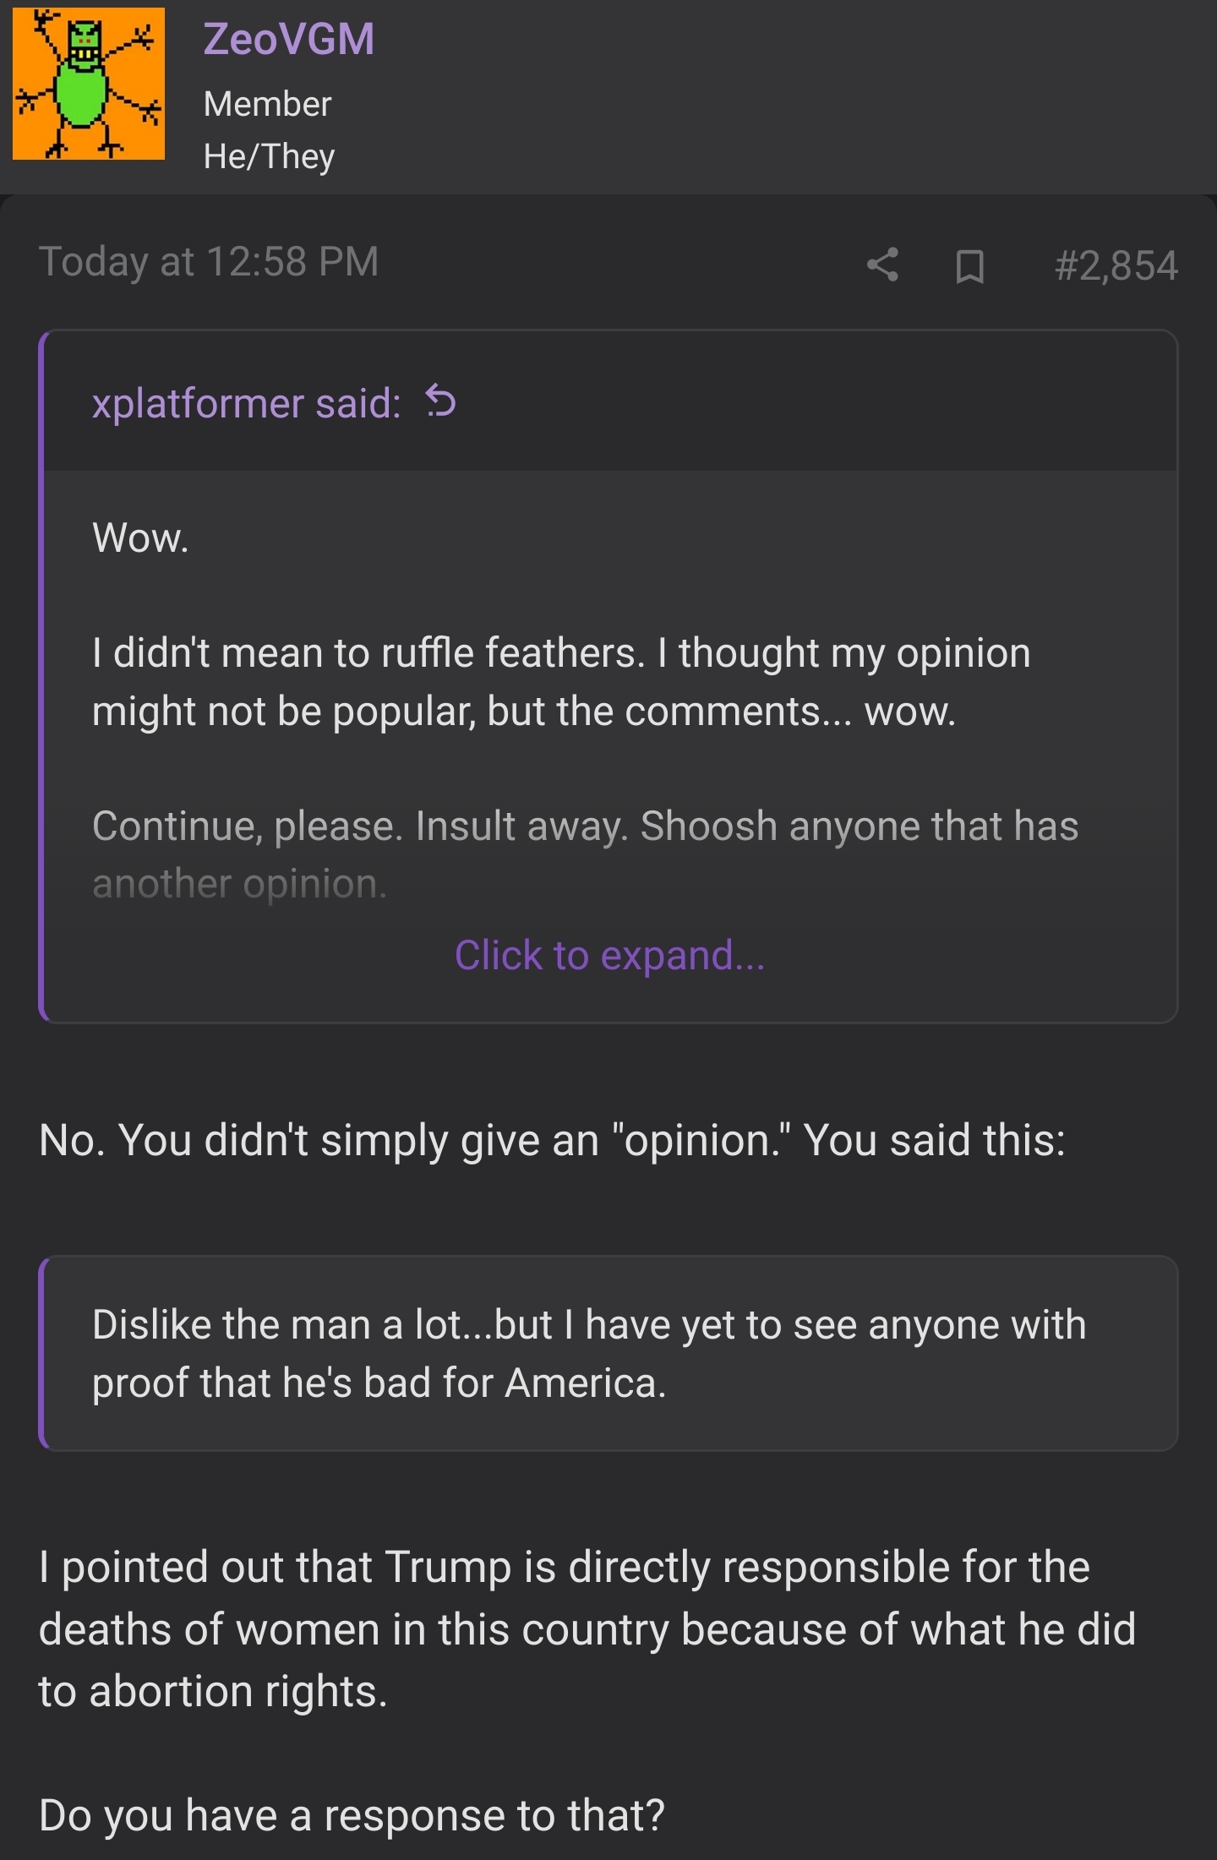Click the faded "Continue, please. Insult away" text
Screen dimensions: 1217x1860
585,826
